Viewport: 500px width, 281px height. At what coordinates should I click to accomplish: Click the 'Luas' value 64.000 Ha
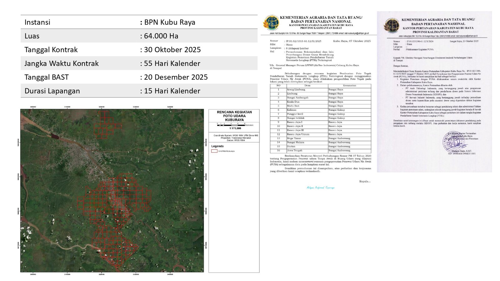point(161,36)
